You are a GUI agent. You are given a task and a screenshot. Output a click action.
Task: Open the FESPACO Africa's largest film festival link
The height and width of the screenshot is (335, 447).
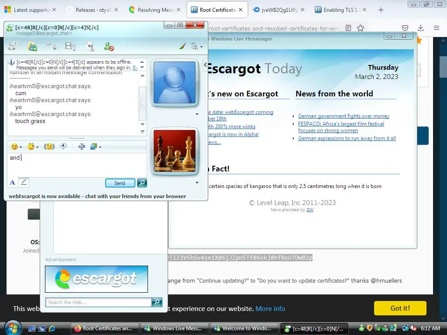pyautogui.click(x=341, y=127)
